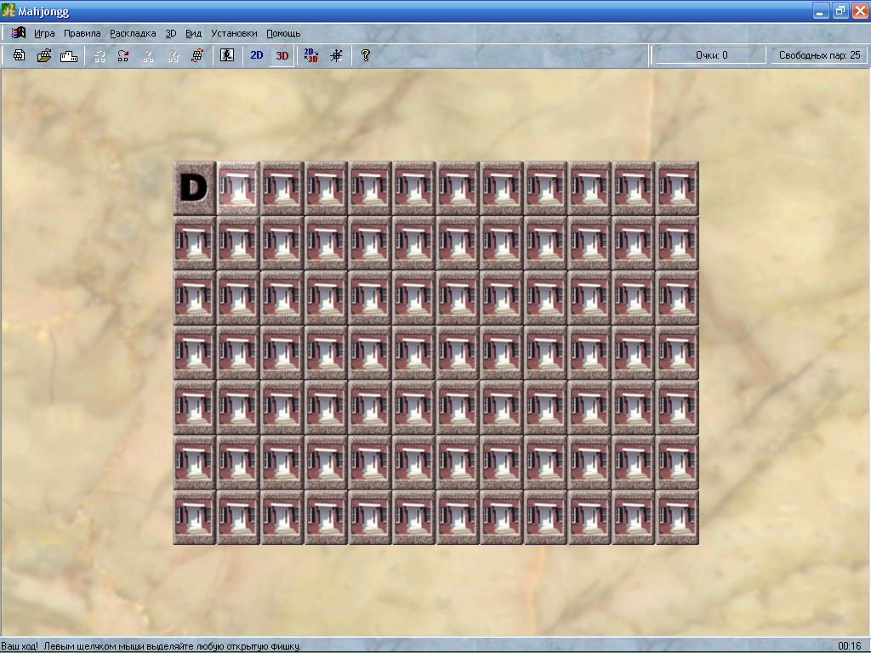Image resolution: width=871 pixels, height=653 pixels.
Task: Click the greyed-out undo move icon
Action: (100, 55)
